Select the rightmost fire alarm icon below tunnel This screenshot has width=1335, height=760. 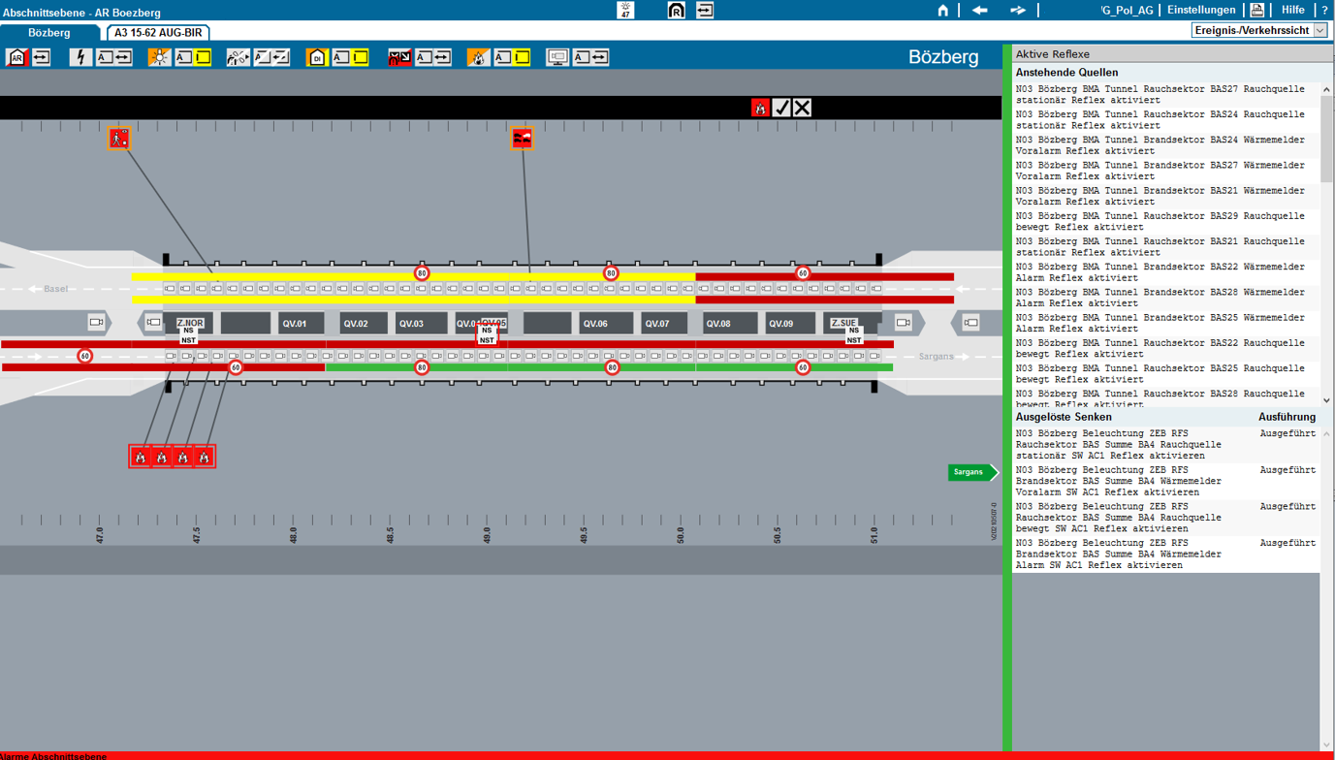click(x=204, y=457)
